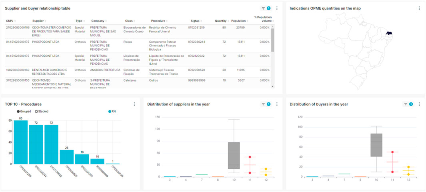Toggle the RN legend series
This screenshot has height=192, width=426.
(x=112, y=111)
